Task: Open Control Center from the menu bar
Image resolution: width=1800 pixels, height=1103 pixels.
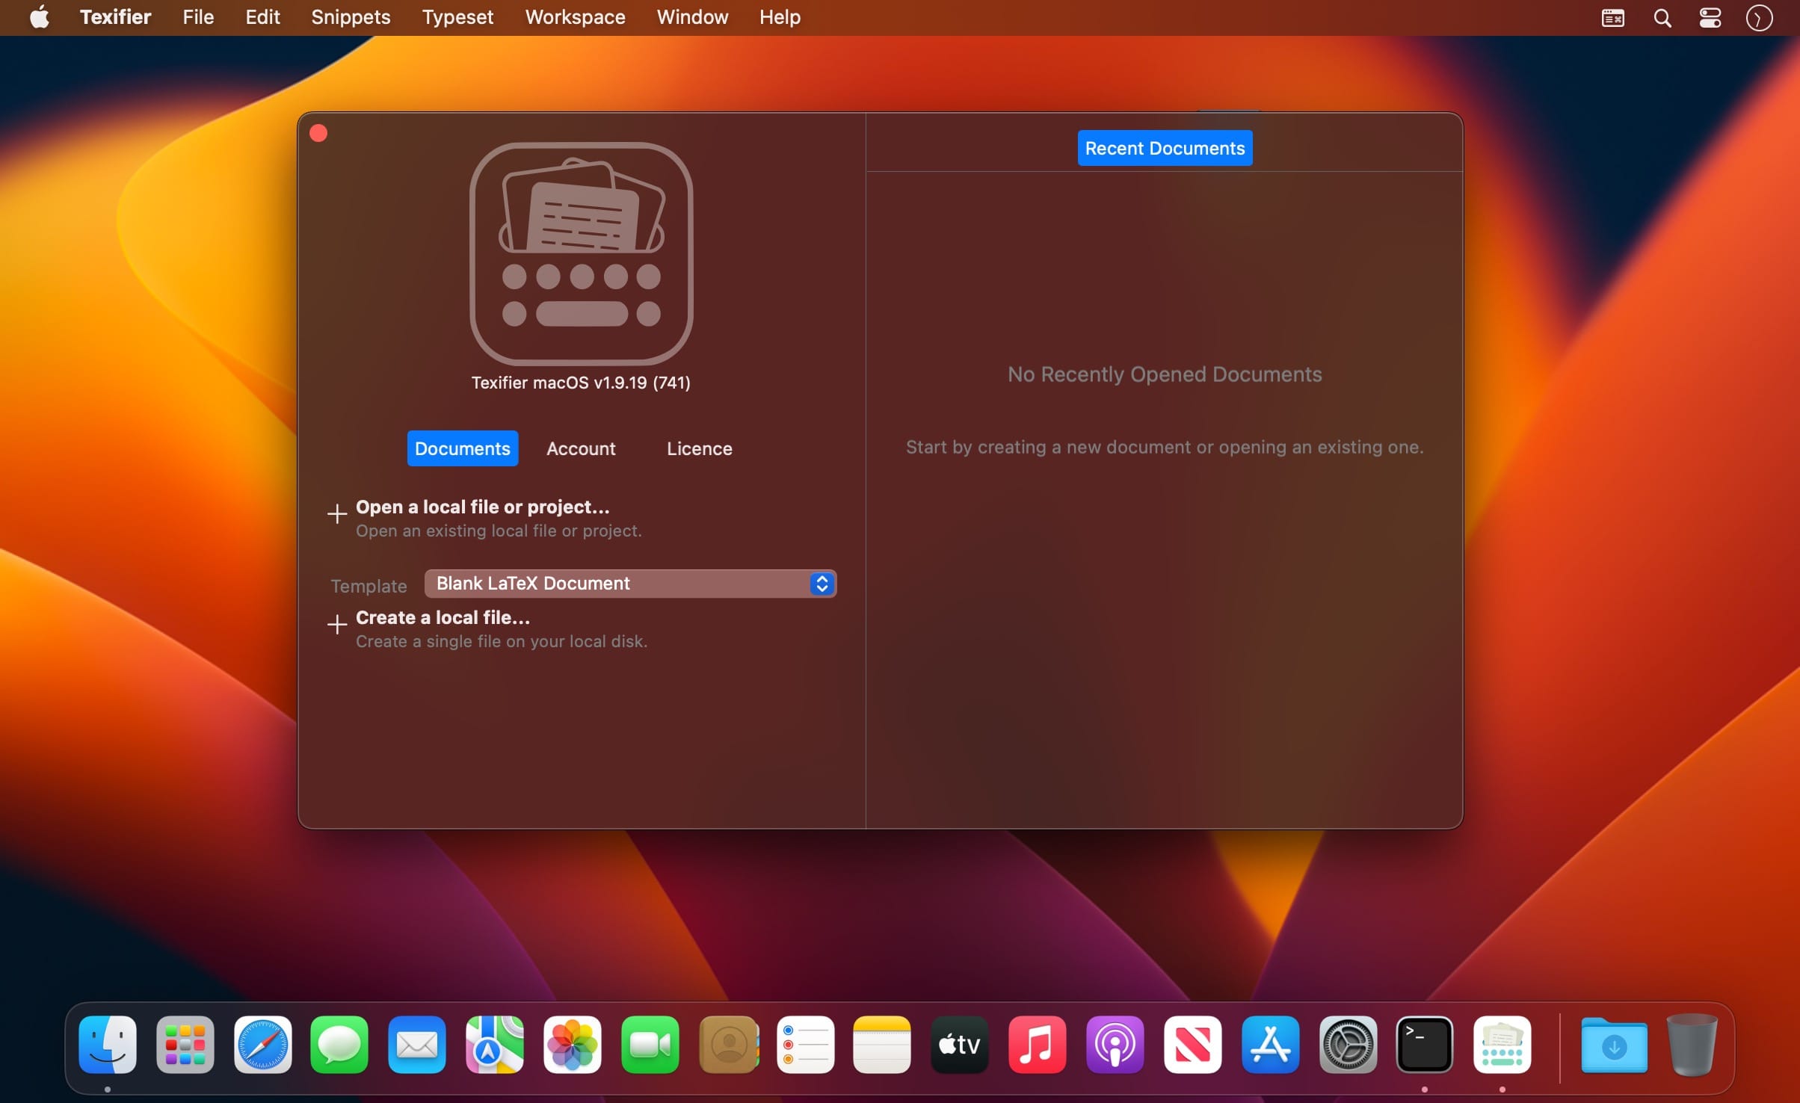Action: coord(1710,18)
